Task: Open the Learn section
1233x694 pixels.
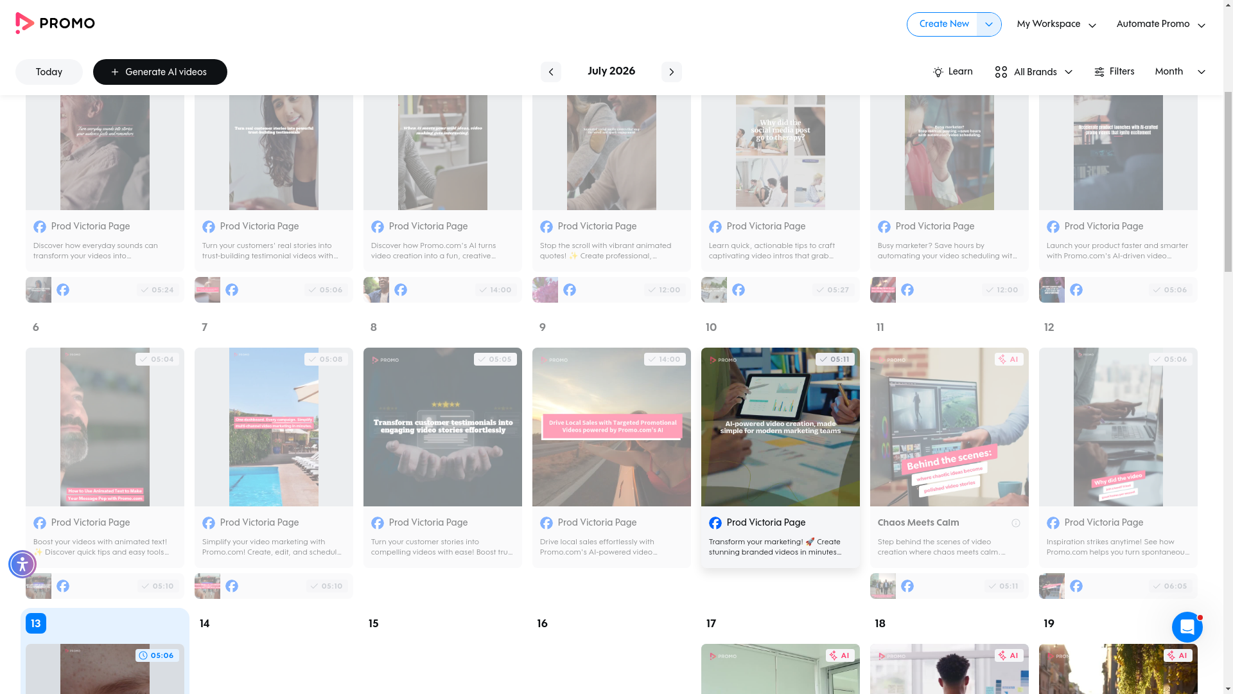Action: [x=953, y=72]
